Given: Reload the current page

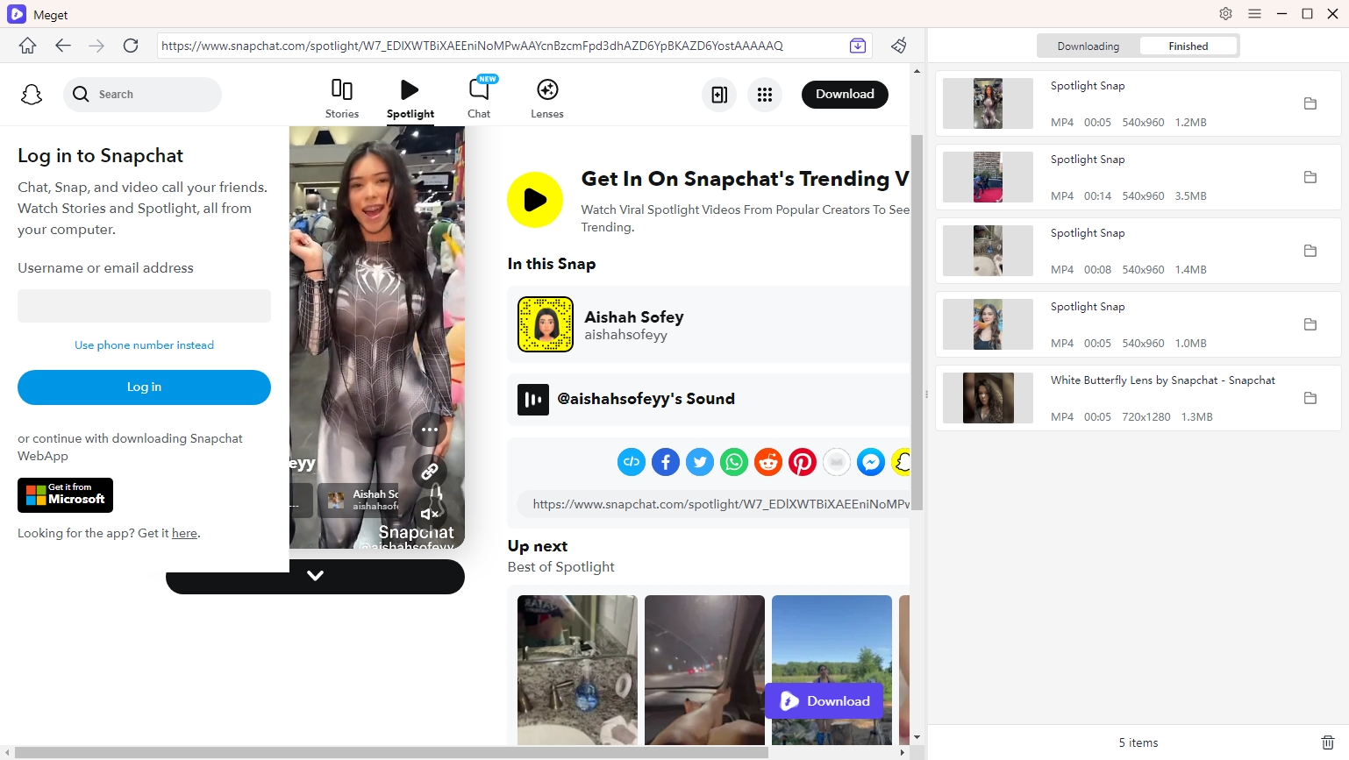Looking at the screenshot, I should 131,46.
